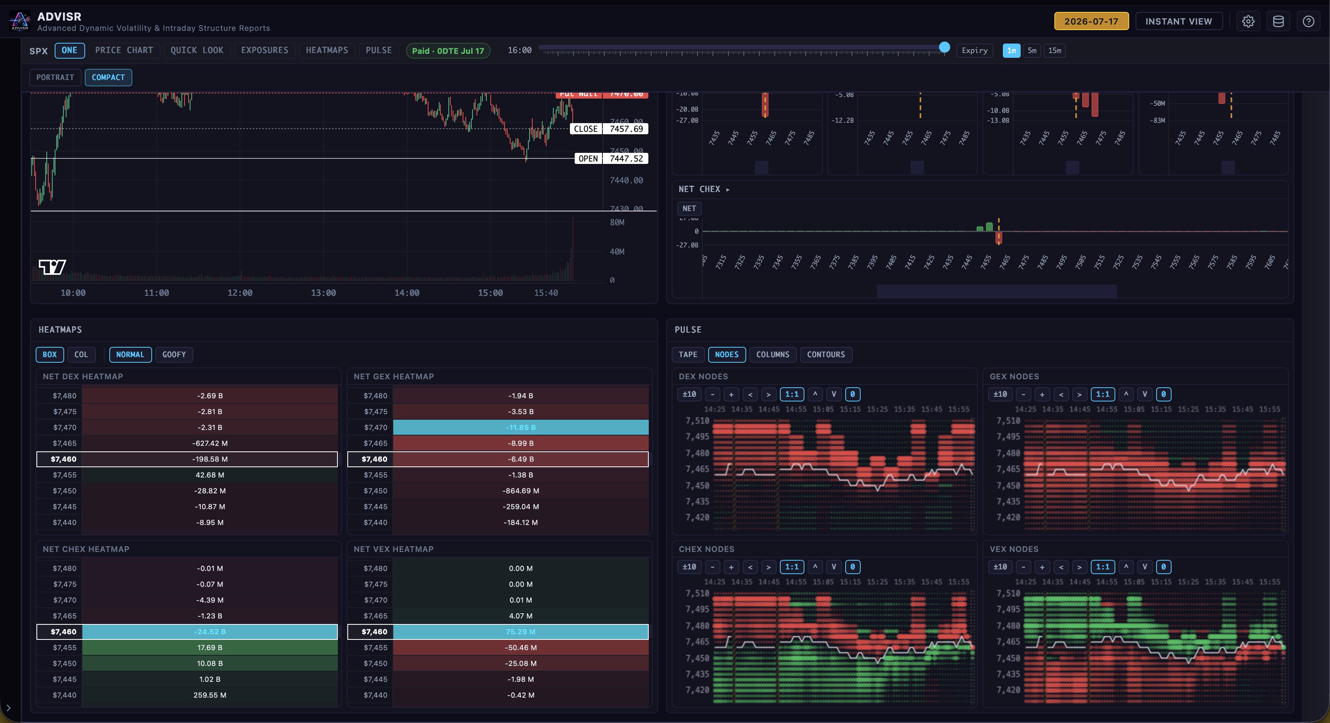This screenshot has width=1330, height=723.
Task: Open TAPE view in Pulse
Action: [x=688, y=354]
